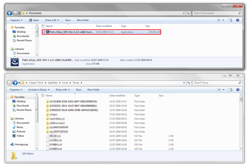Open Desktop favorite in Downloads window
The width and height of the screenshot is (249, 167).
pyautogui.click(x=19, y=32)
